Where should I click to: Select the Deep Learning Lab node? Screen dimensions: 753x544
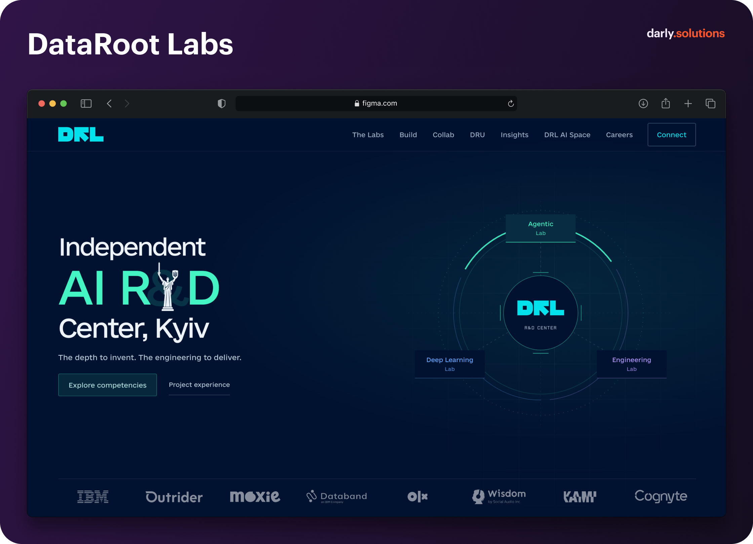(x=450, y=364)
